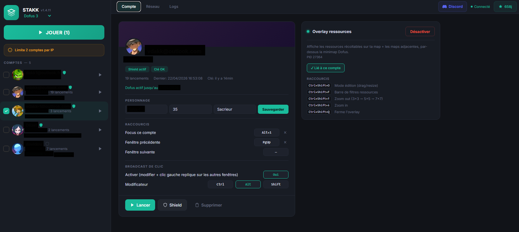
Task: Launch the 2 lancements account with its arrow
Action: 100,130
